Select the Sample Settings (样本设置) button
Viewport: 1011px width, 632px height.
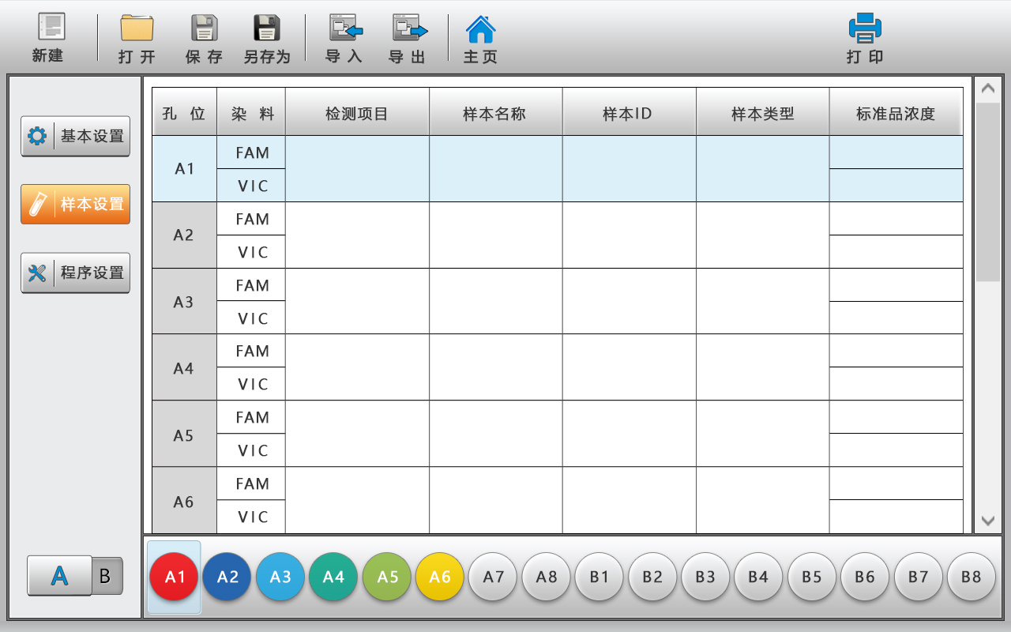(x=76, y=204)
